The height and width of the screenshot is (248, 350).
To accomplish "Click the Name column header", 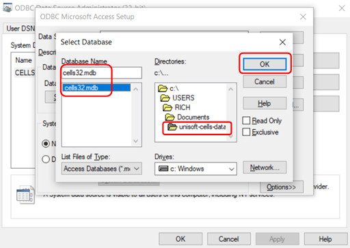I will [23, 60].
